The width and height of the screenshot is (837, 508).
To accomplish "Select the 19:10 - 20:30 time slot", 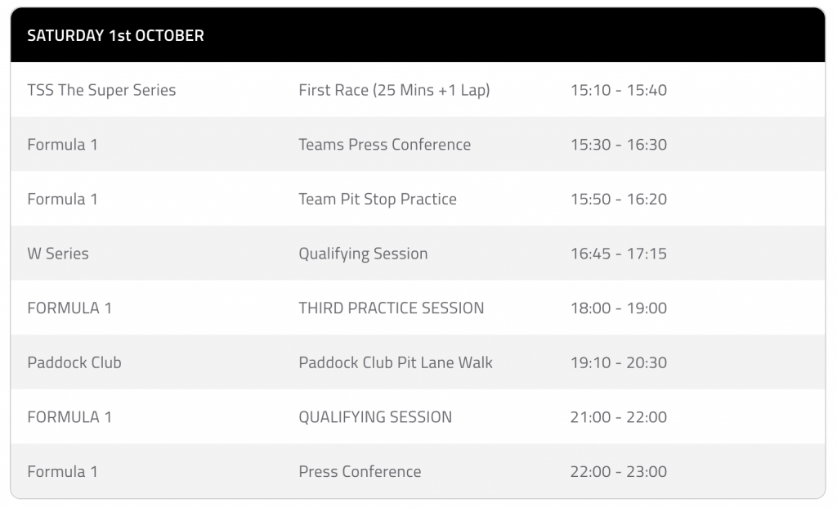I will pos(618,362).
